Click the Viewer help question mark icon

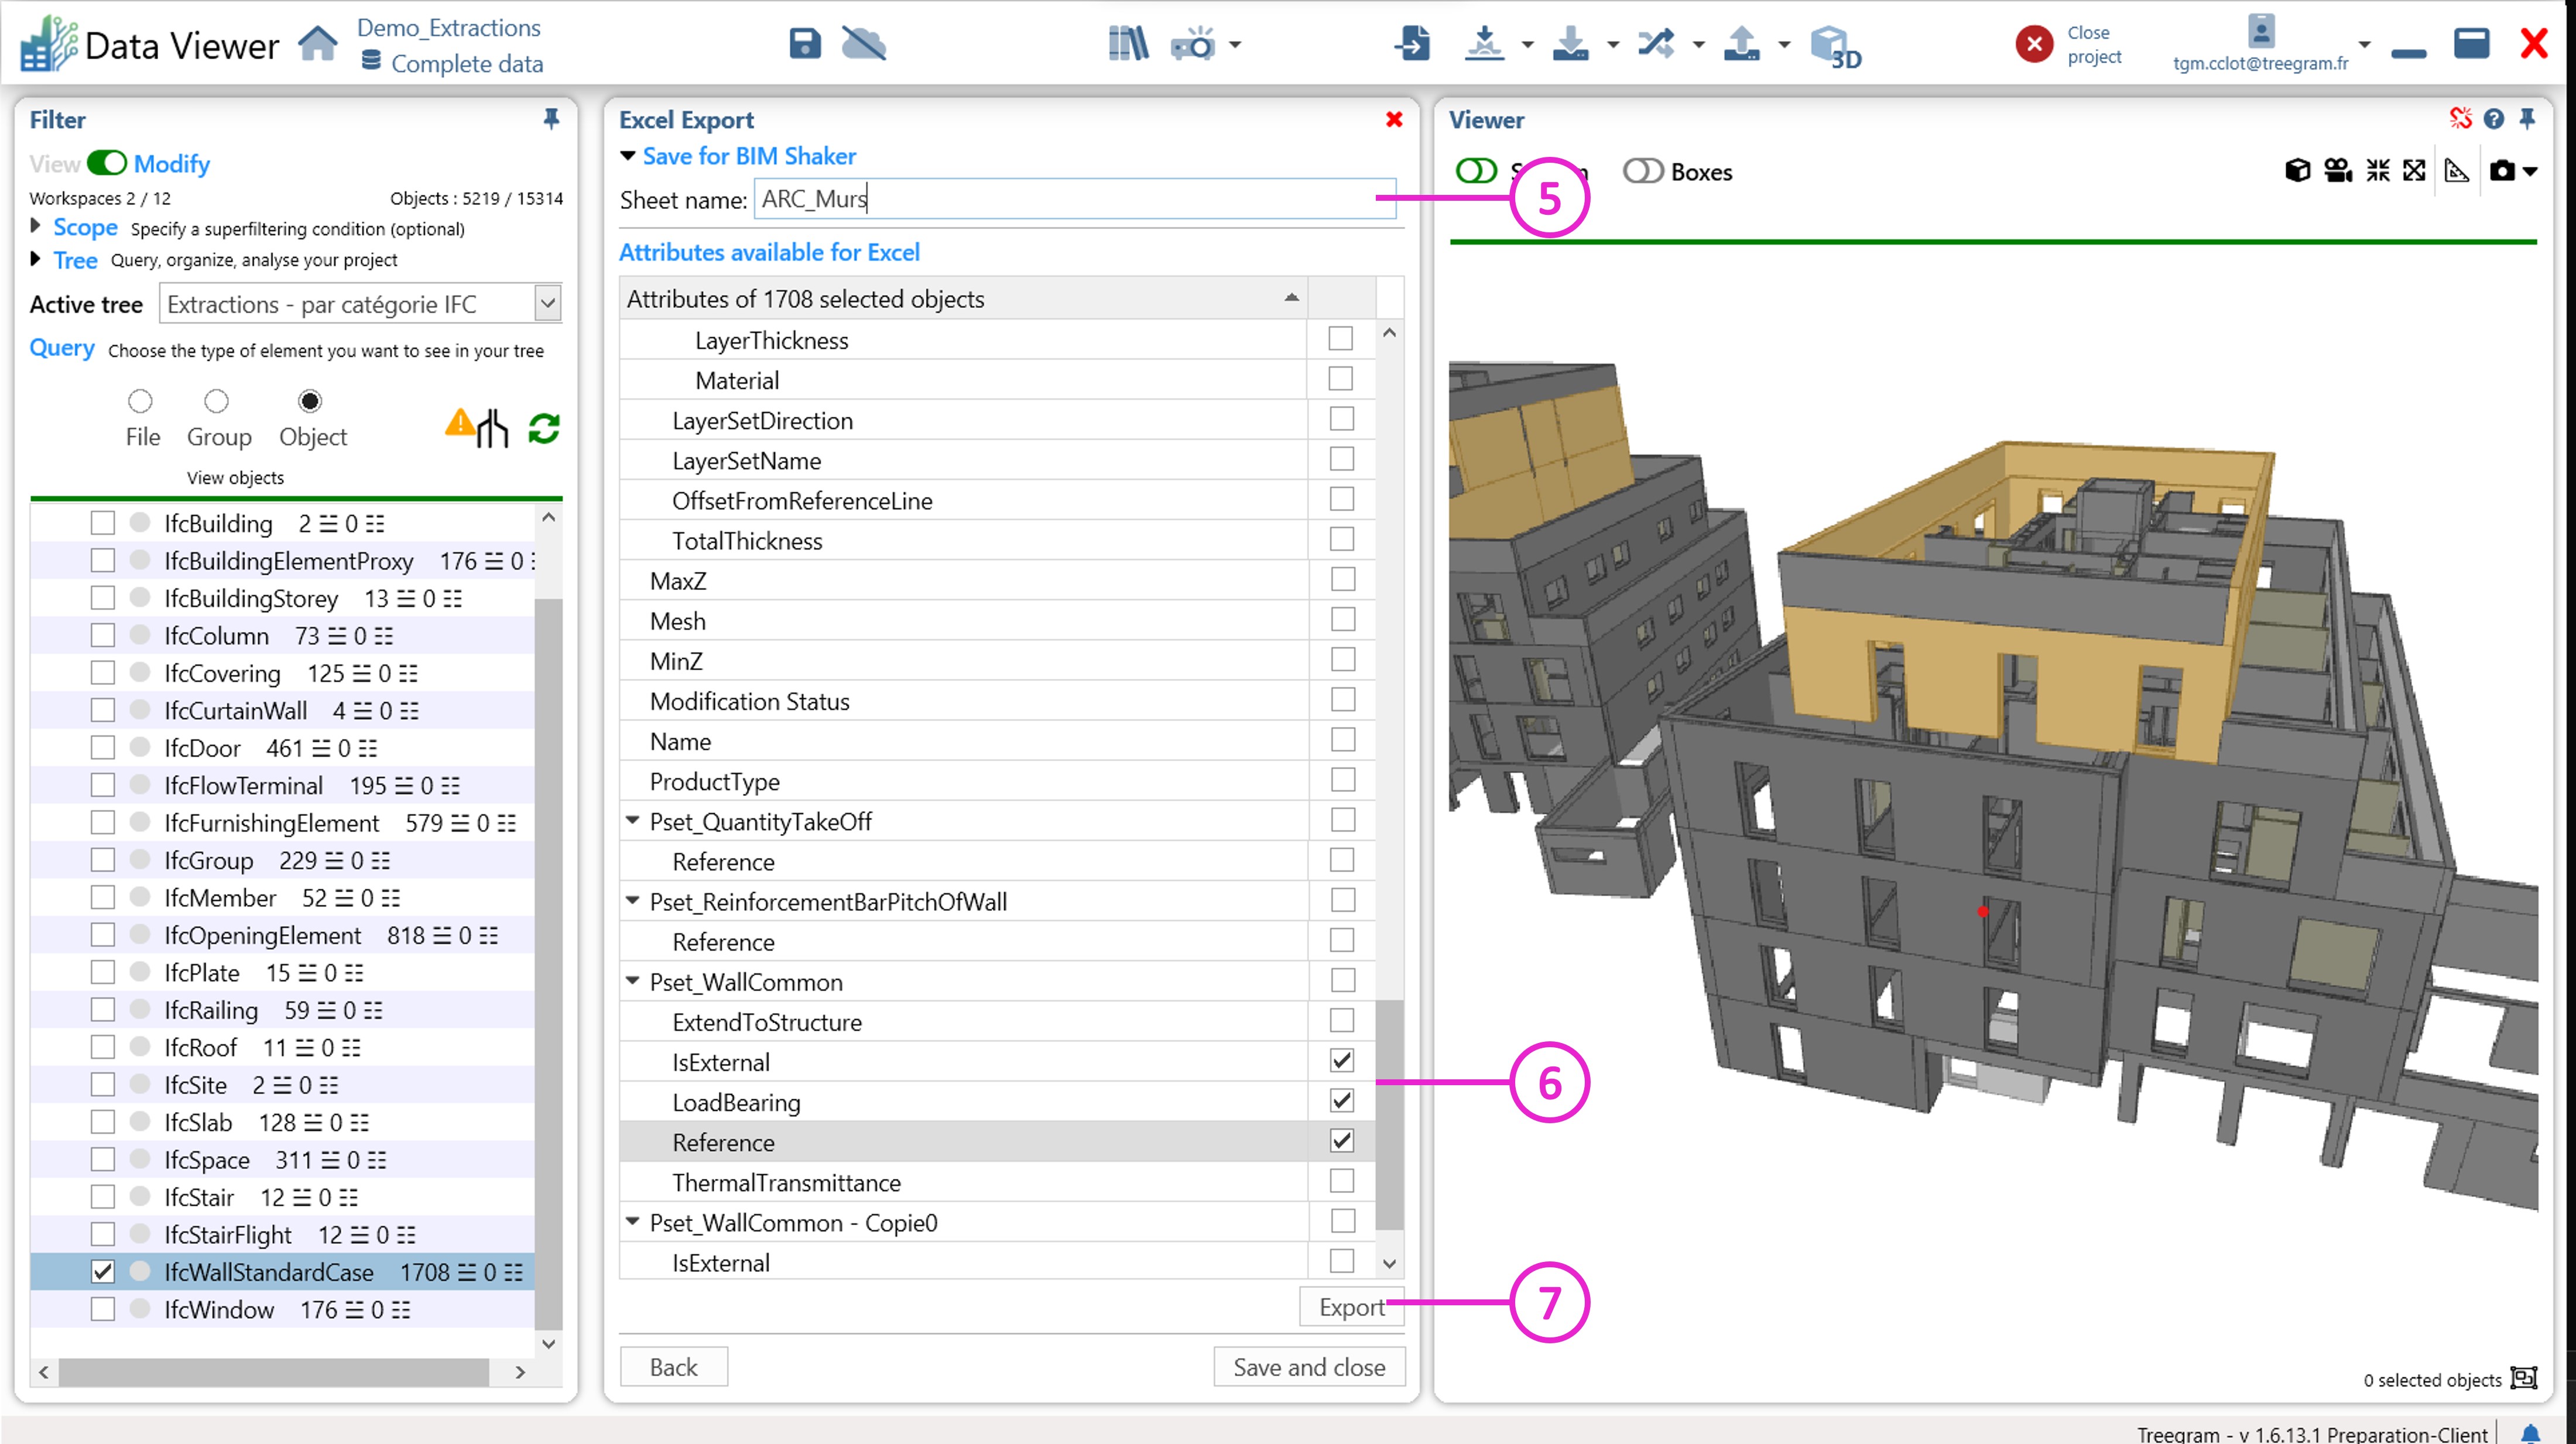[x=2494, y=119]
